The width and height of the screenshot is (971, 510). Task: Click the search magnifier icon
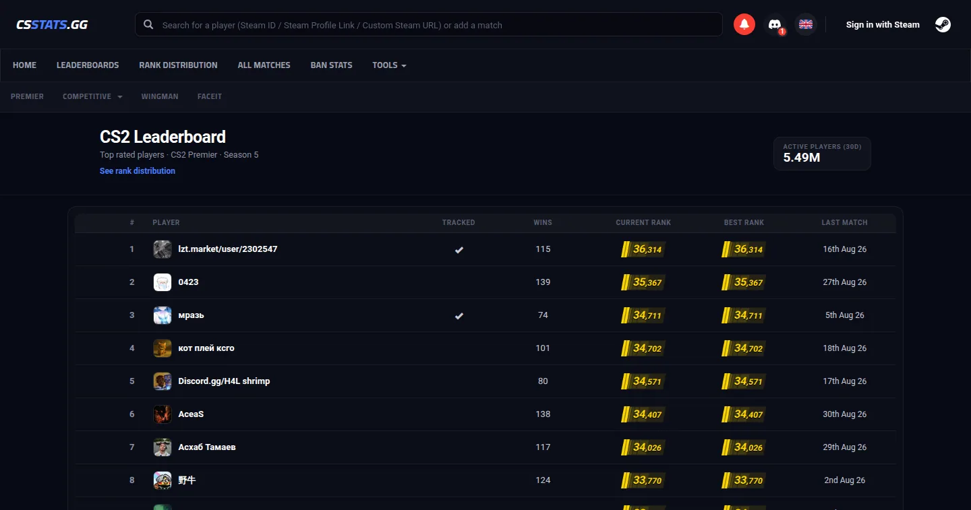pos(148,25)
